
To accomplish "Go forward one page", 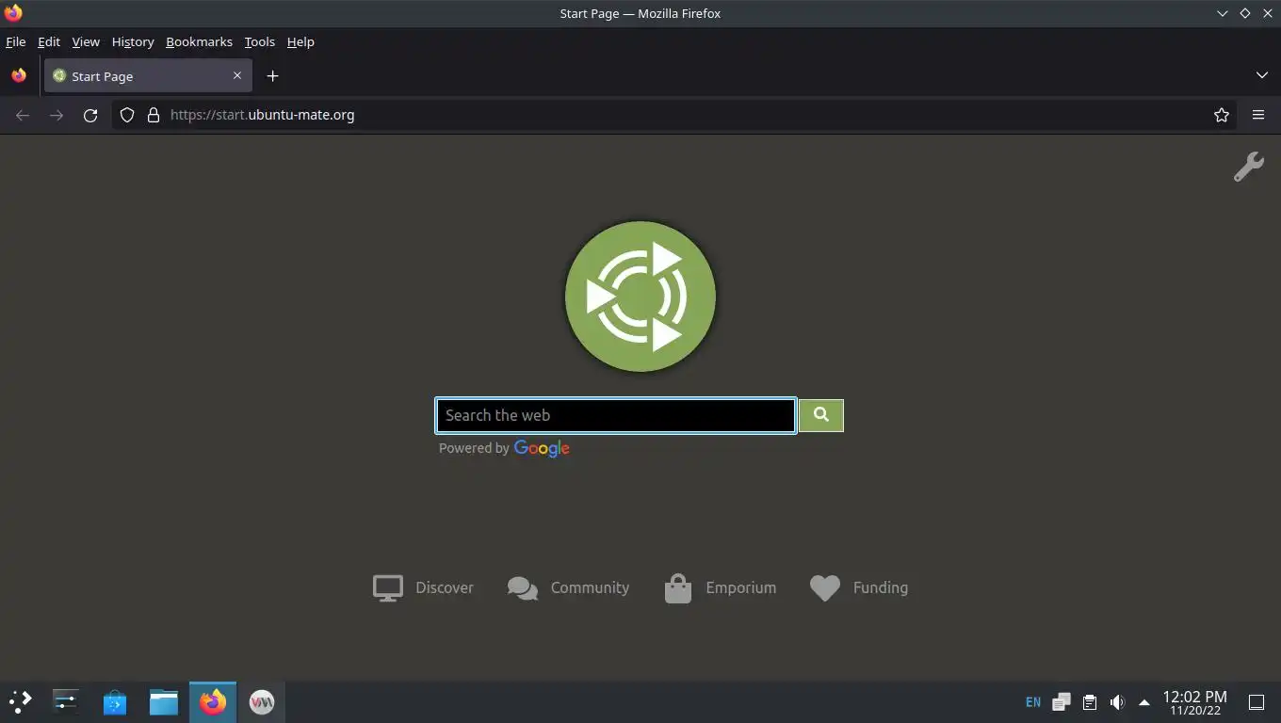I will pos(57,115).
